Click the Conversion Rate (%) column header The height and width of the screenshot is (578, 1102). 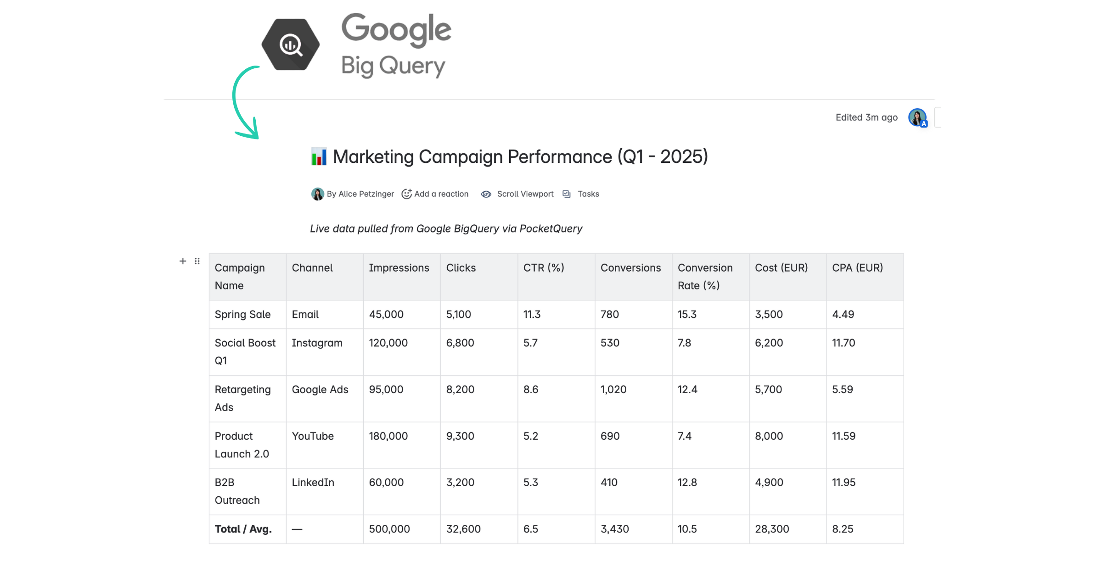coord(711,277)
